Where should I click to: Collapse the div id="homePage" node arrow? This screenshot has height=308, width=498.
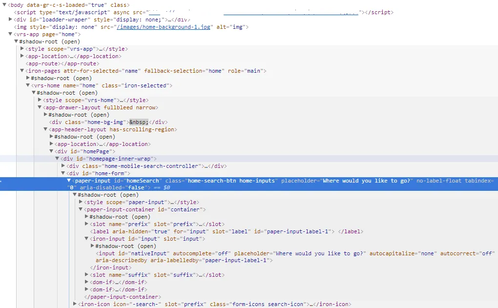click(51, 151)
